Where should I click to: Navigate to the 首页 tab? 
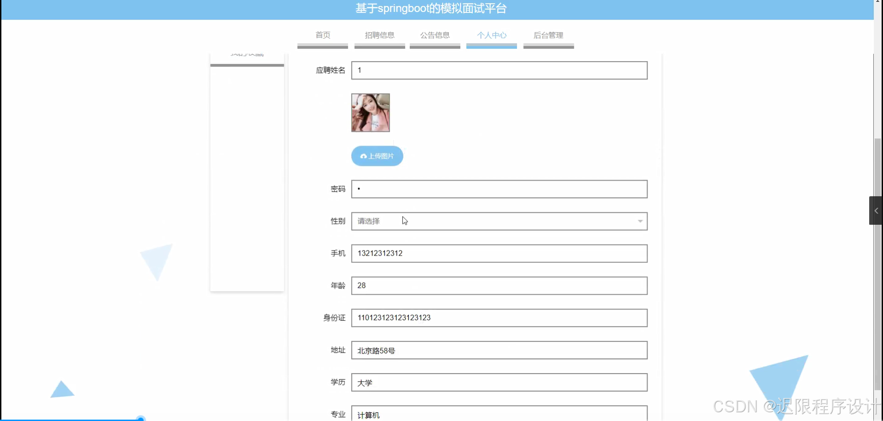coord(322,34)
